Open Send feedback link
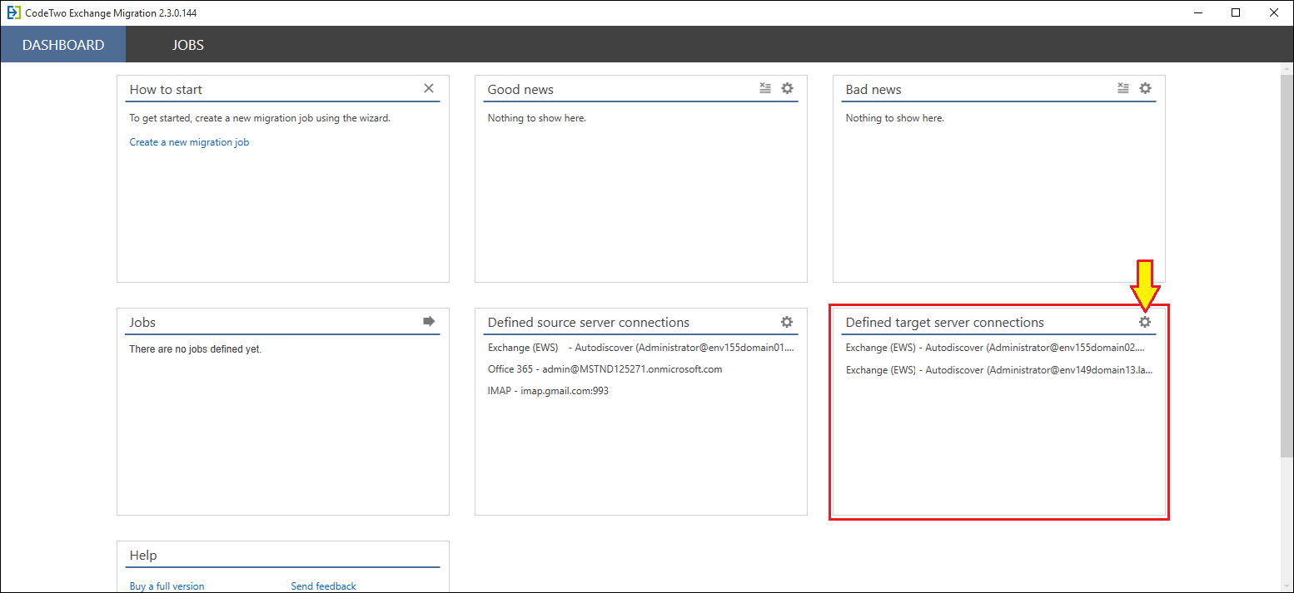Screen dimensions: 1294x593 tap(323, 586)
